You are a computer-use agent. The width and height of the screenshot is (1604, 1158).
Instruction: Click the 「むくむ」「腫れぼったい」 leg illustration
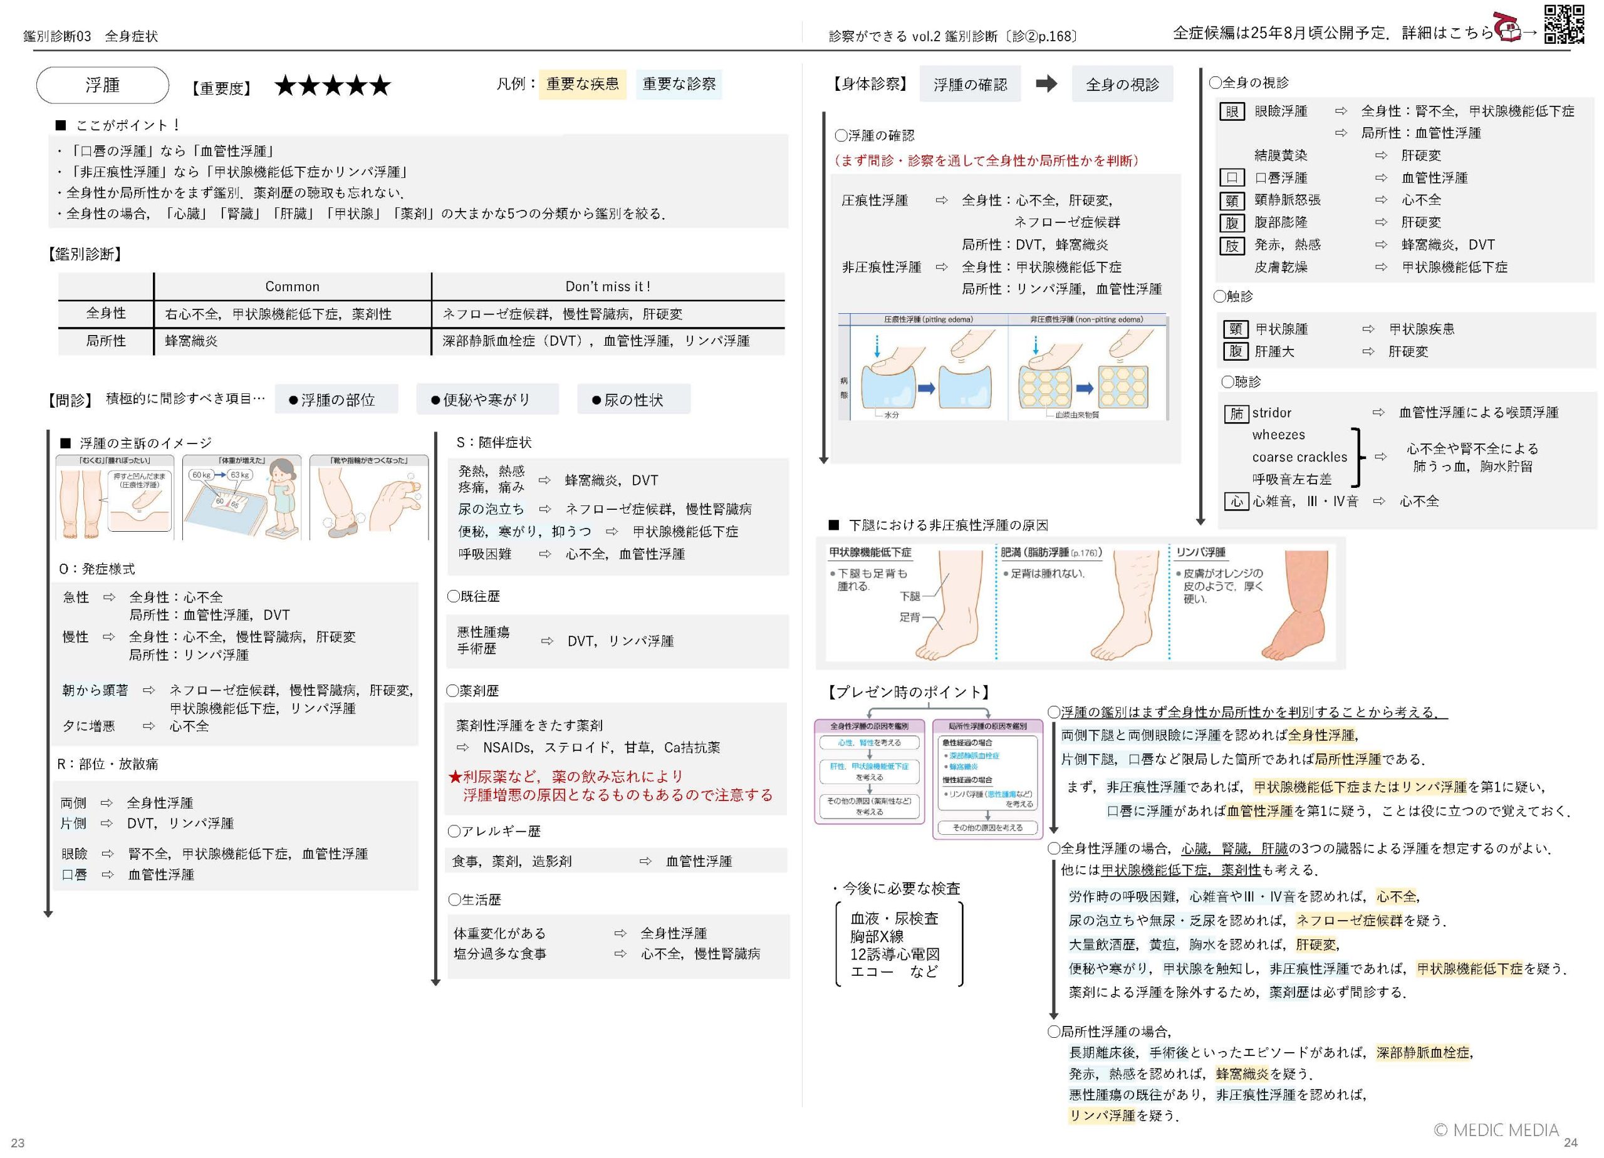[x=115, y=497]
